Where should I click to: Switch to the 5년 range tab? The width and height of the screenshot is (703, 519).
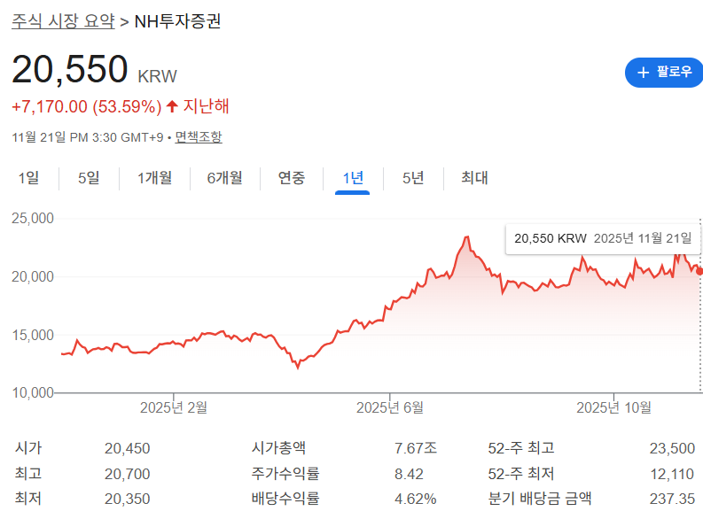413,178
